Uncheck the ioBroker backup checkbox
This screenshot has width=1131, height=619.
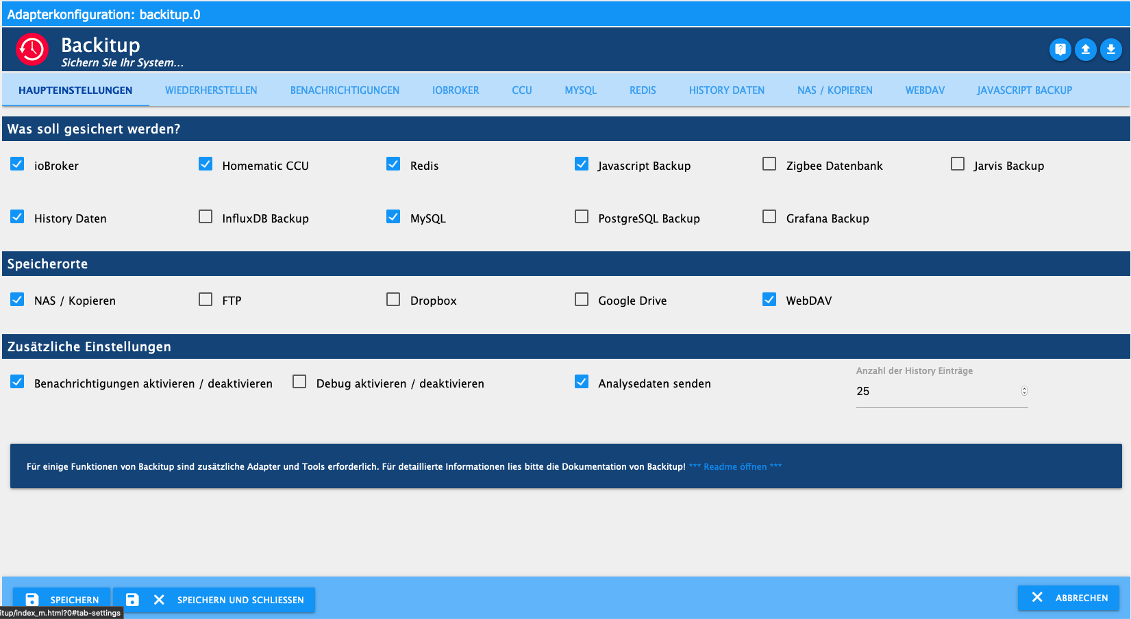click(17, 164)
